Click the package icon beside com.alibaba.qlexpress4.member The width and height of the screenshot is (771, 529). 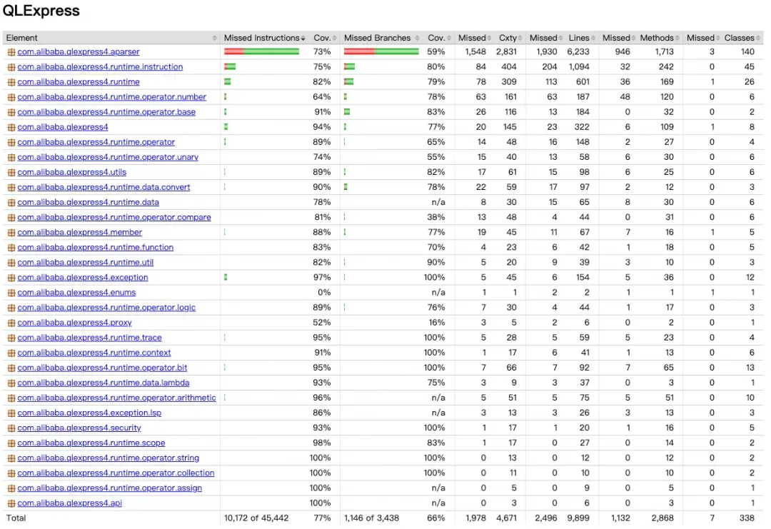click(x=11, y=233)
